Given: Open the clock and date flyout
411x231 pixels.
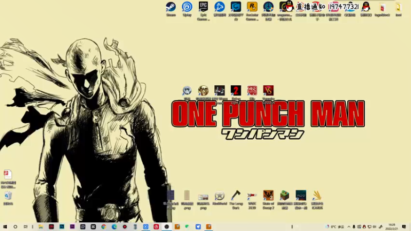Looking at the screenshot, I should tap(391, 227).
